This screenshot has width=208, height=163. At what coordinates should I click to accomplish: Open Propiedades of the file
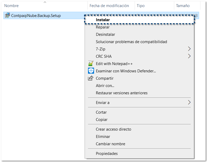tap(107, 153)
